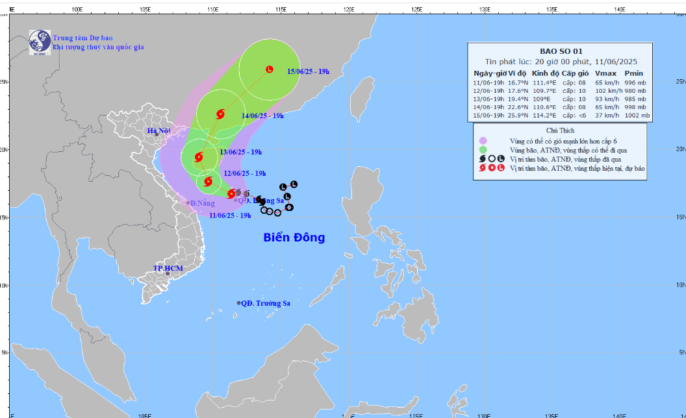Click the 'Ngày-giờ' column header
This screenshot has width=686, height=418.
(490, 73)
